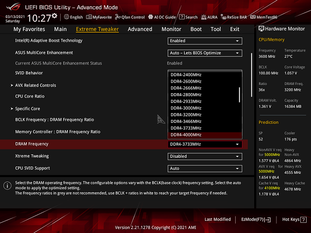Click the Hot Keys question mark icon

tap(303, 219)
